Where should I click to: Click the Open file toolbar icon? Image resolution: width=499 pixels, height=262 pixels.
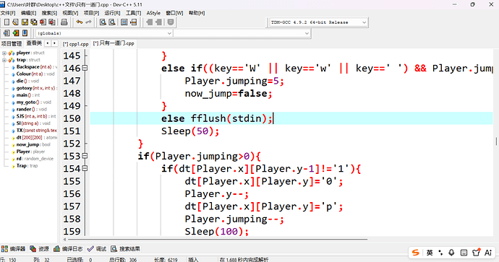(15, 22)
